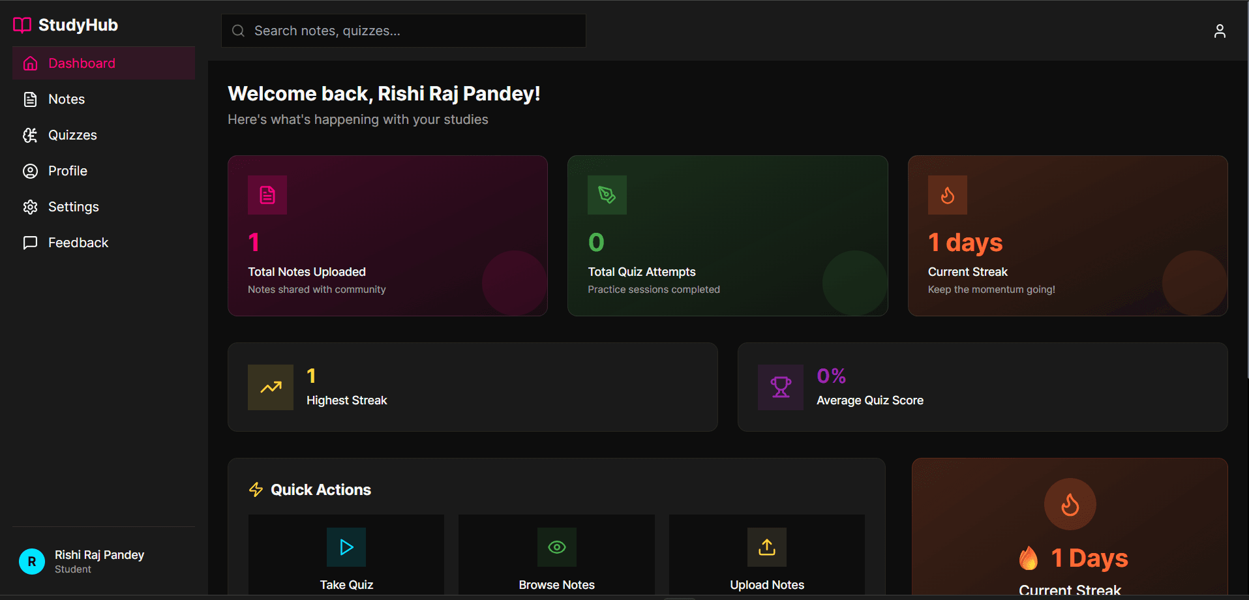Click the Keep the momentum going text
Viewport: 1249px width, 600px height.
[x=991, y=290]
